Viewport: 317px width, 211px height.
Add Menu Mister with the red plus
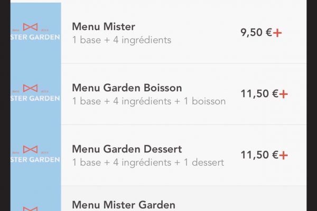[277, 33]
